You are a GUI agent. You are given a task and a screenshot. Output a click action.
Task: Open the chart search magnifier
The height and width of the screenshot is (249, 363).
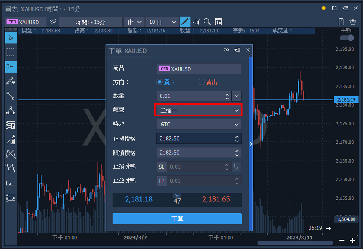click(x=207, y=22)
